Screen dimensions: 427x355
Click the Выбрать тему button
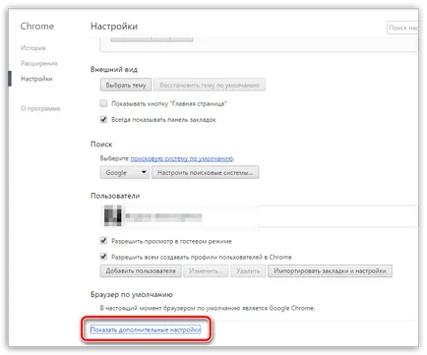coord(126,86)
